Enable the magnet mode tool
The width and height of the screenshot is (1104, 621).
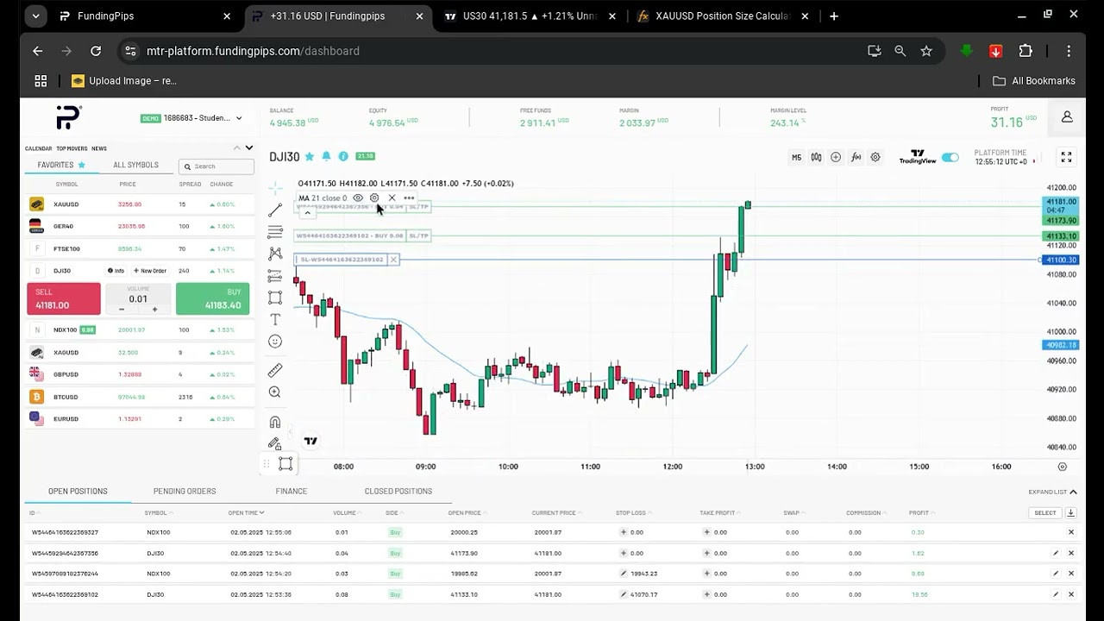(x=275, y=422)
